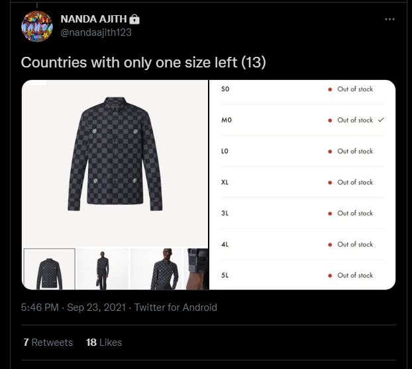412x369 pixels.
Task: Click the L0 Out of stock label
Action: point(355,151)
